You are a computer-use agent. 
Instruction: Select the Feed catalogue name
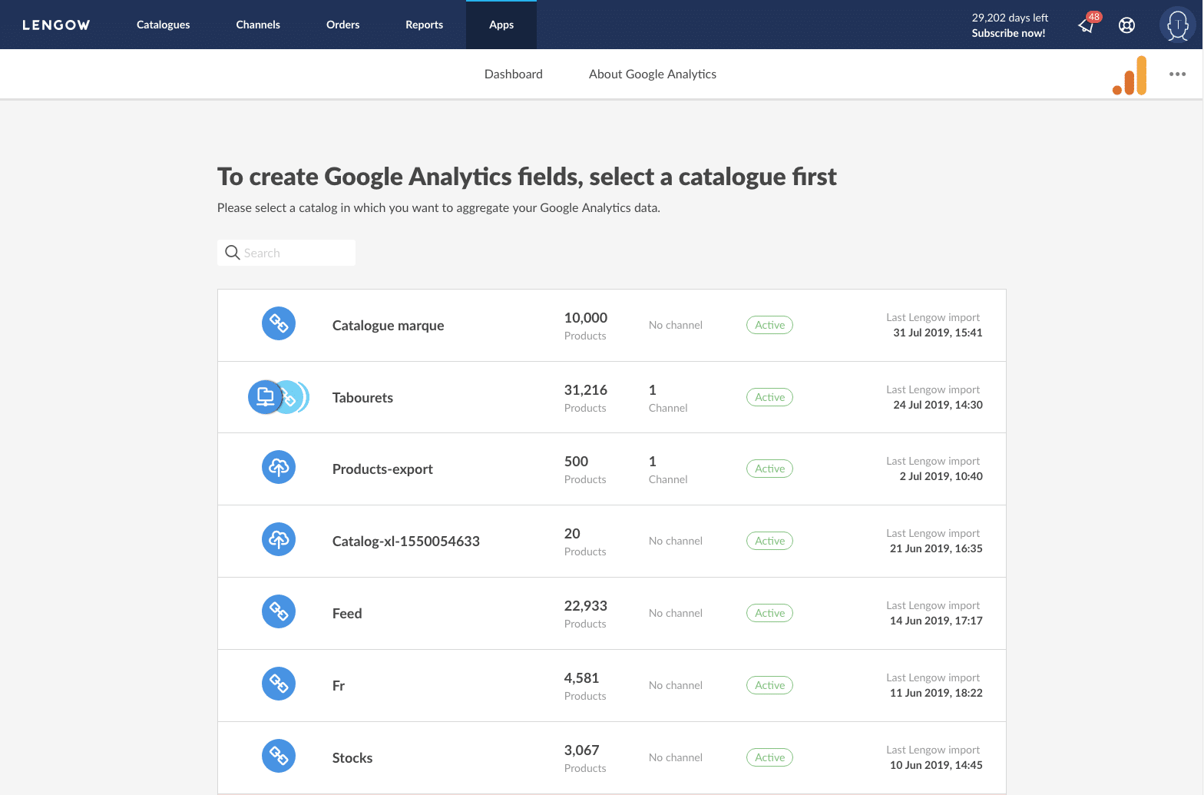[347, 614]
